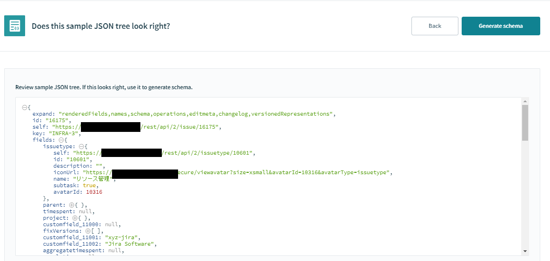Click the scrollbar up arrow

point(525,102)
